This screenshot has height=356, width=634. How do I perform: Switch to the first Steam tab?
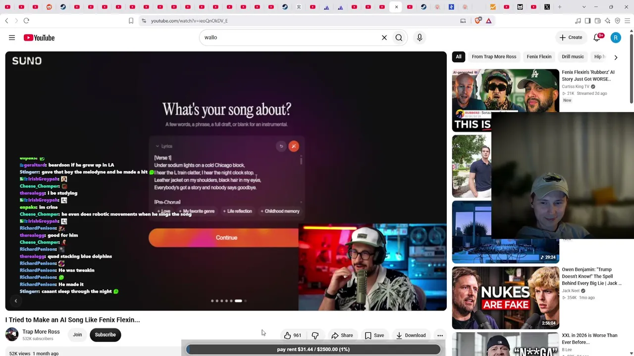point(63,7)
